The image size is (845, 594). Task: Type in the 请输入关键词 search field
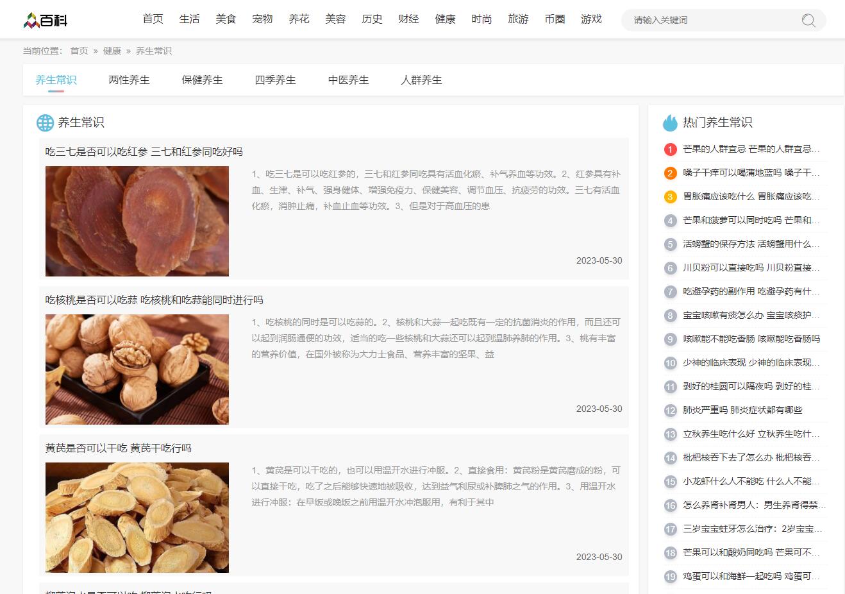click(x=712, y=20)
